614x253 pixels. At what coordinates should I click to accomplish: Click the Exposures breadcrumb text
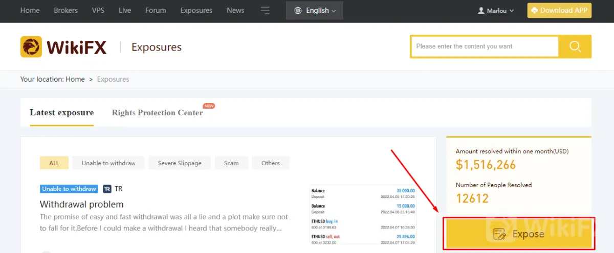[x=113, y=79]
